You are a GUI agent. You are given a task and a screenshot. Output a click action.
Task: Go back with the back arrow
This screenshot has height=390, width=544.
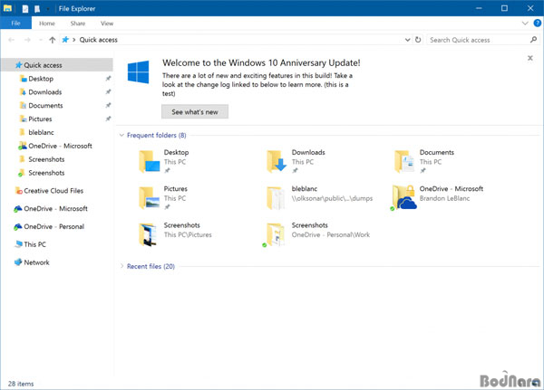[x=11, y=40]
